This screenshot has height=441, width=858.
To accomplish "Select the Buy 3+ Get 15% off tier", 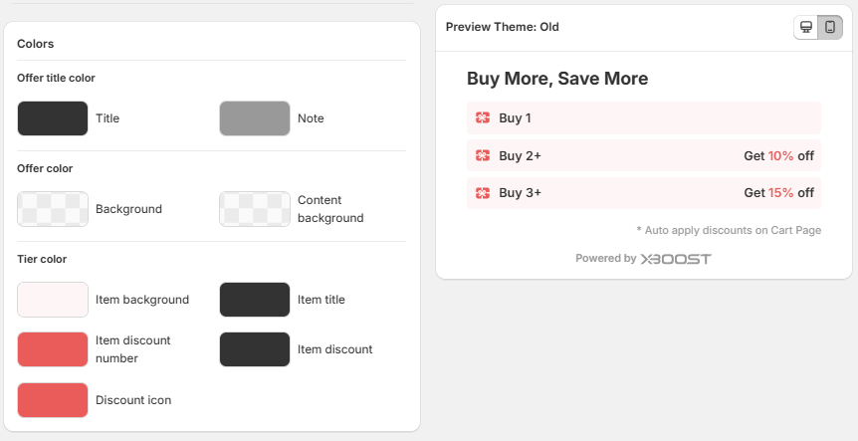I will 643,192.
